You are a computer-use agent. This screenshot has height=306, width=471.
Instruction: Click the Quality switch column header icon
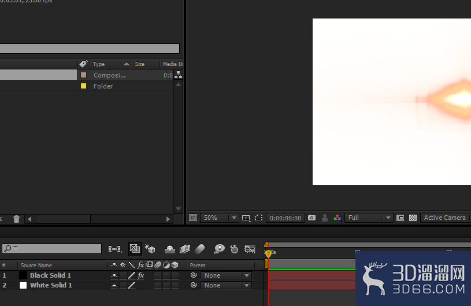click(132, 265)
